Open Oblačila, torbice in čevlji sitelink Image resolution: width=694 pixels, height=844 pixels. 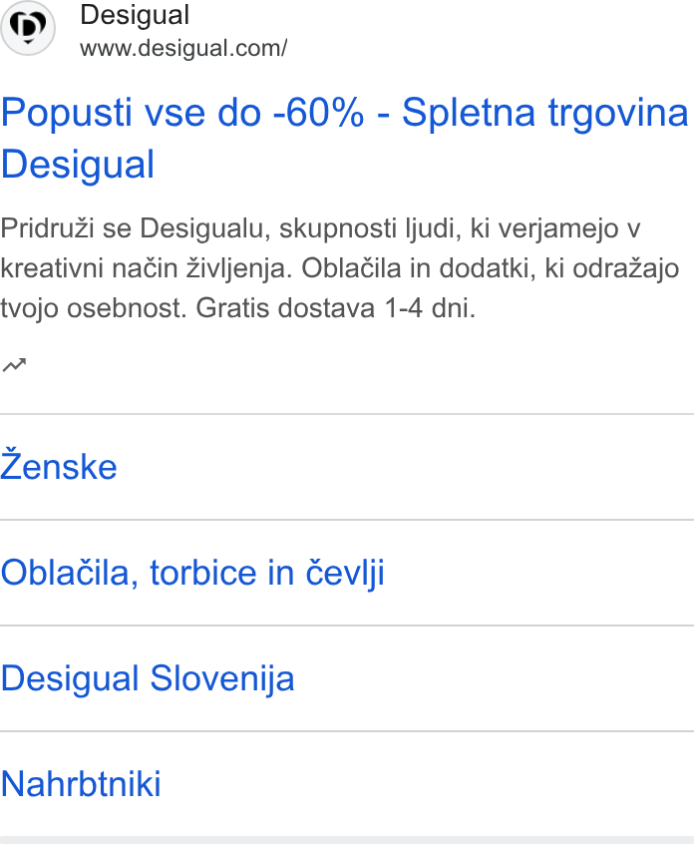point(192,573)
